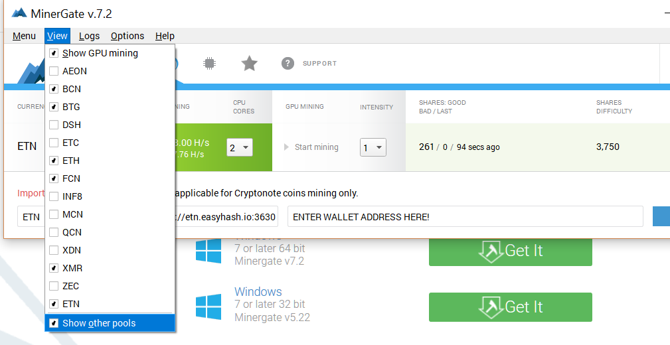This screenshot has height=345, width=670.
Task: Click Get It for Minergate v5.22
Action: [511, 307]
